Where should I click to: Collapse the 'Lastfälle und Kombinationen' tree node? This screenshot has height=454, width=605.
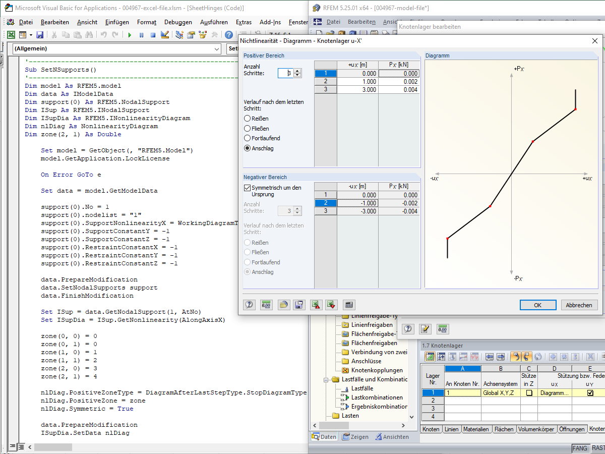327,379
